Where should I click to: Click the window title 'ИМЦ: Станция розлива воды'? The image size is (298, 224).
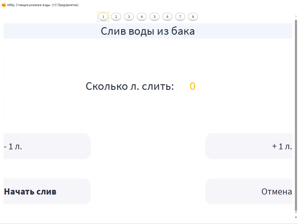coord(29,5)
